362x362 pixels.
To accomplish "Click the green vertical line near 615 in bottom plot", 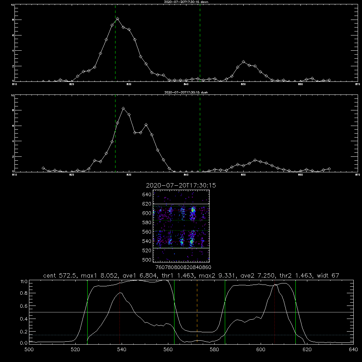I will [x=295, y=312].
